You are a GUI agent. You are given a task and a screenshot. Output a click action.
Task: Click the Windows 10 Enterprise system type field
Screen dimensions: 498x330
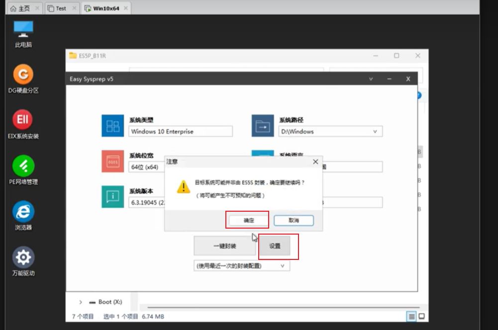click(x=181, y=132)
